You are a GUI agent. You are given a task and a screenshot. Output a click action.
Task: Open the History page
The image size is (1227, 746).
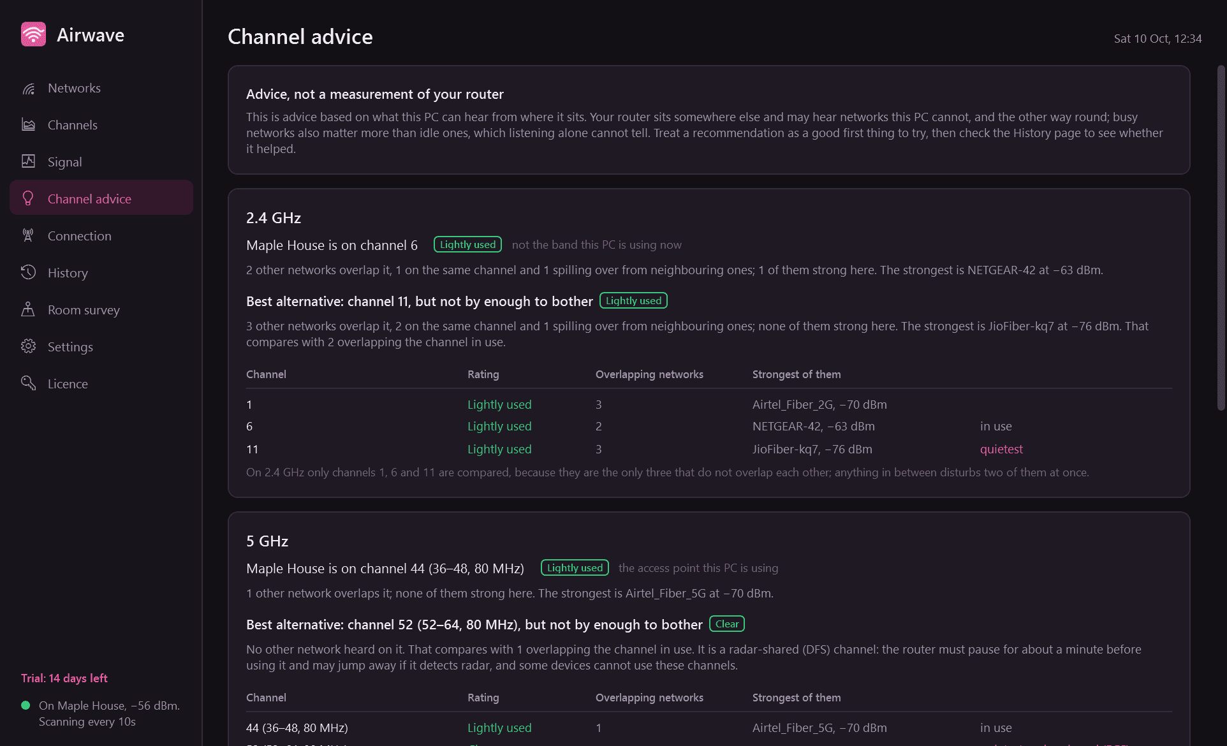tap(101, 273)
